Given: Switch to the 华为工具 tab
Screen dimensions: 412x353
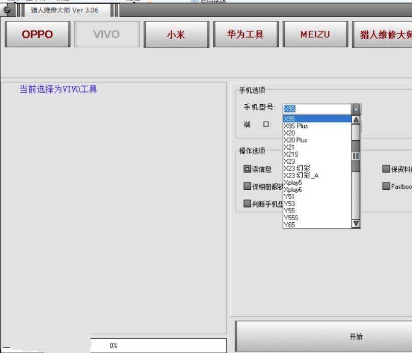Looking at the screenshot, I should [x=245, y=35].
